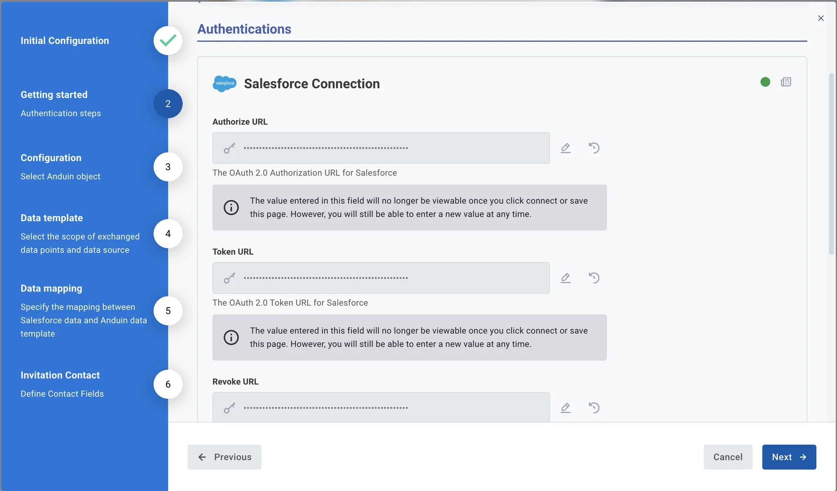The height and width of the screenshot is (491, 837).
Task: Click the Salesforce Connection title
Action: [312, 83]
